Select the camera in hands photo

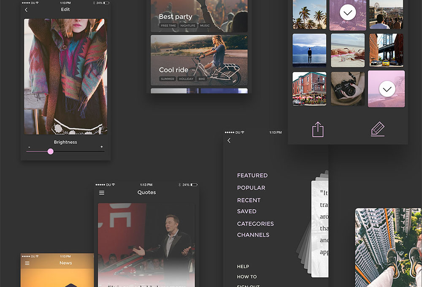348,89
